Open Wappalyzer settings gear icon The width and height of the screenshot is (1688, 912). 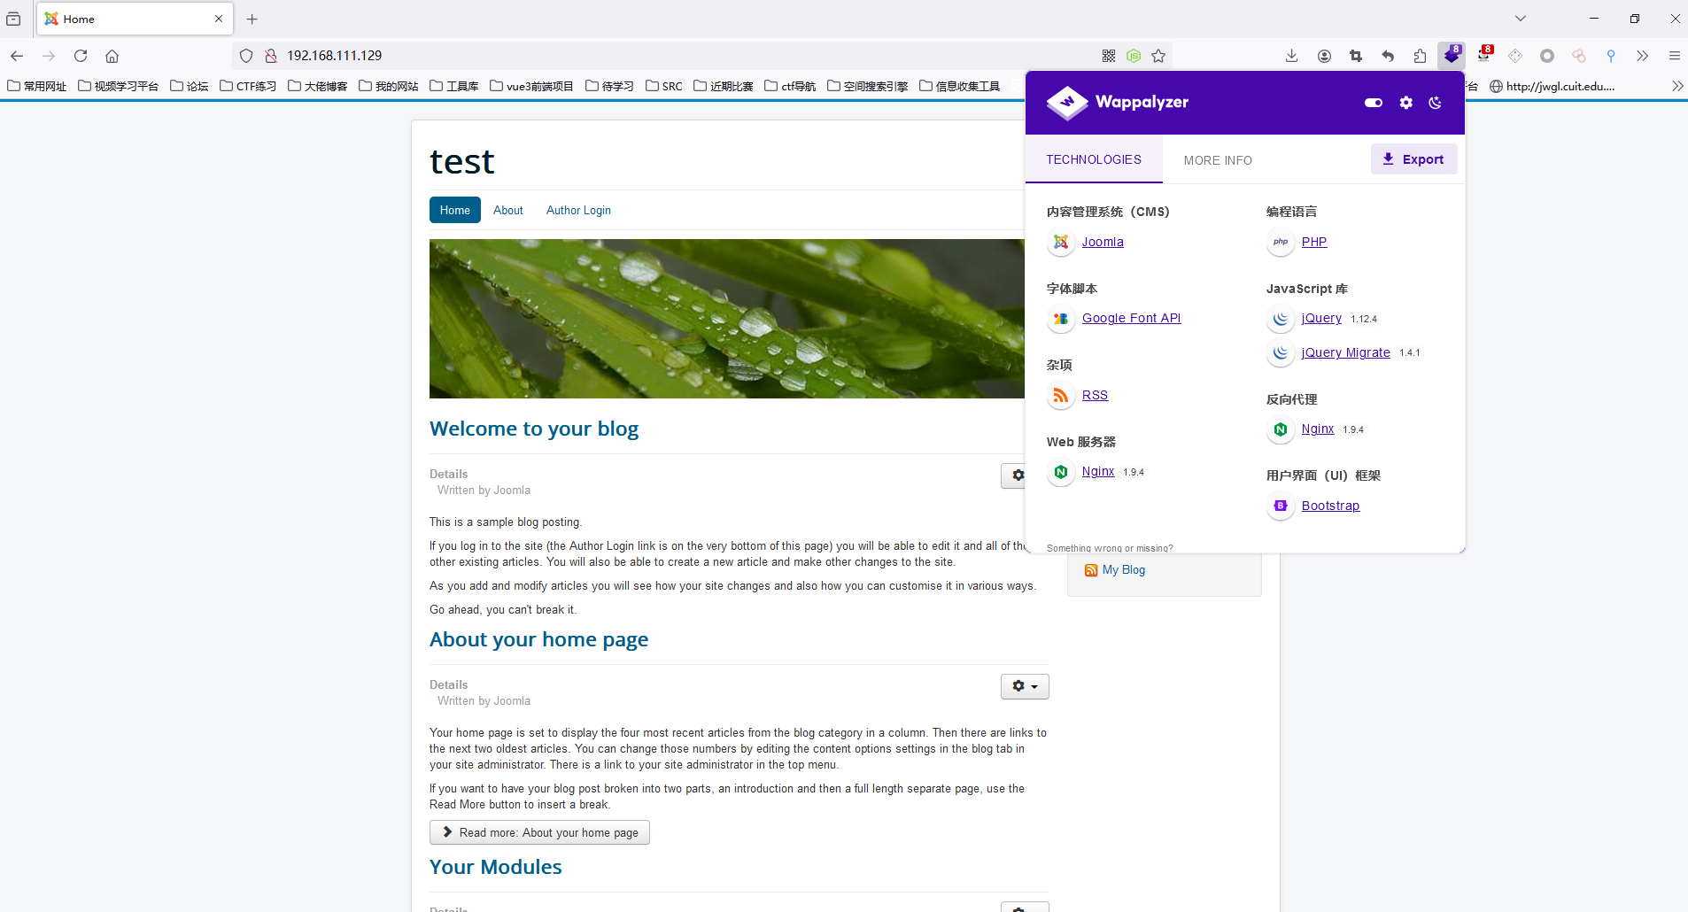(x=1405, y=103)
